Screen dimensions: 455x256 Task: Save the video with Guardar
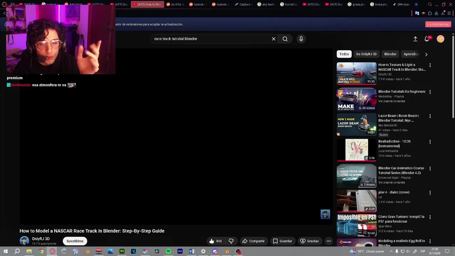(283, 241)
